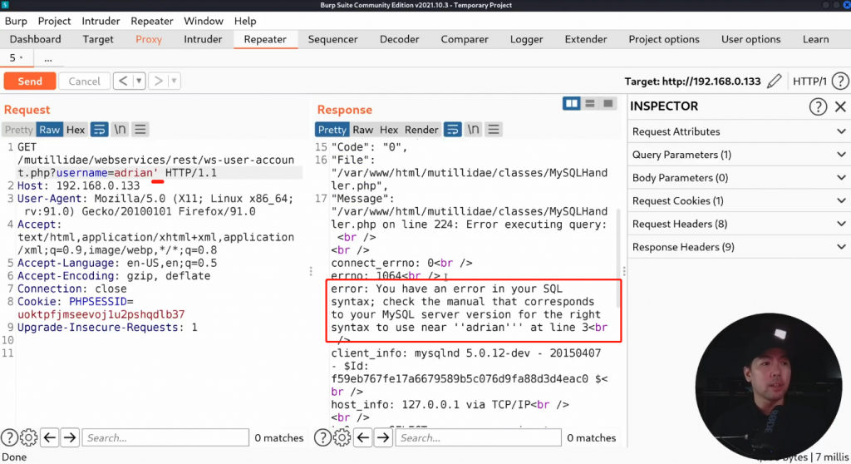Open the Burp menu
Screen dimensions: 851x464
pos(16,21)
